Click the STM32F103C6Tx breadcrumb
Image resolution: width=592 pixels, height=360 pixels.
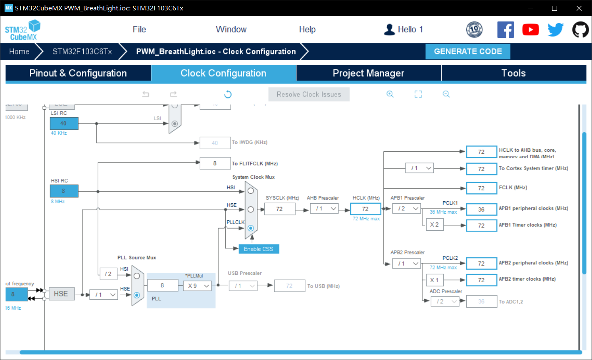point(82,52)
